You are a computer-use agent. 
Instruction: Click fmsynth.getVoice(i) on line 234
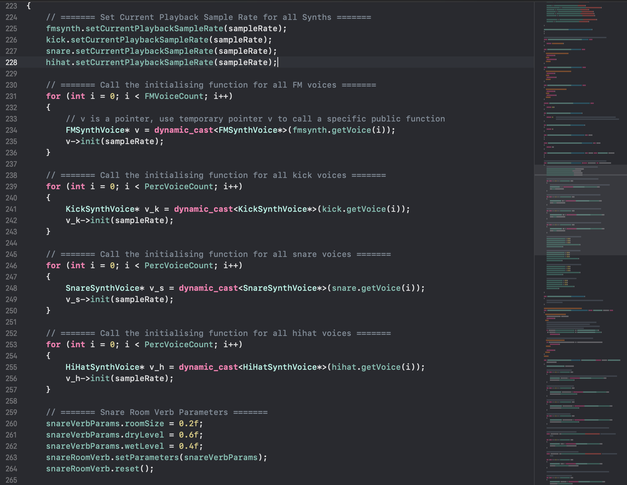[x=339, y=130]
